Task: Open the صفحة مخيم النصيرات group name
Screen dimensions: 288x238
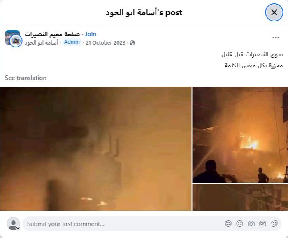Action: (52, 34)
